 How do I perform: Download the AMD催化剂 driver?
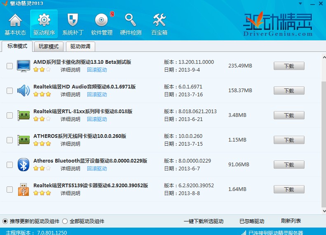click(x=289, y=66)
